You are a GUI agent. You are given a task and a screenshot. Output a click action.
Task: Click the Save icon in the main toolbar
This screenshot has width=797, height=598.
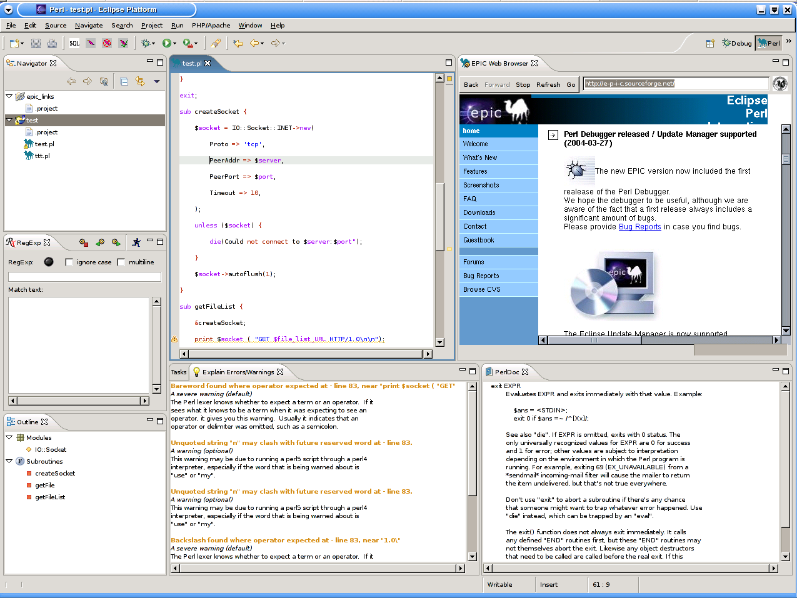click(x=36, y=43)
